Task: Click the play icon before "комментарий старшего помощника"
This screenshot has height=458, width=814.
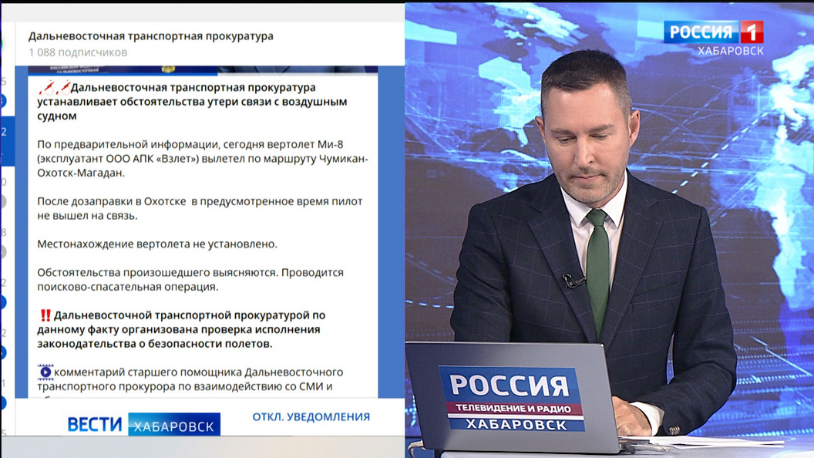Action: (x=45, y=372)
